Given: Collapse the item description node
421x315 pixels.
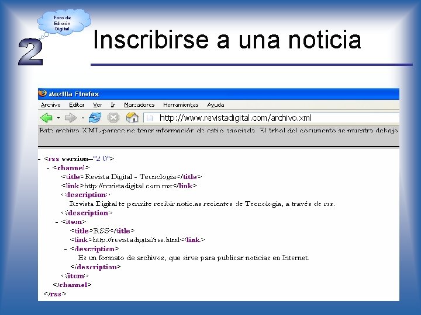Looking at the screenshot, I should point(65,249).
